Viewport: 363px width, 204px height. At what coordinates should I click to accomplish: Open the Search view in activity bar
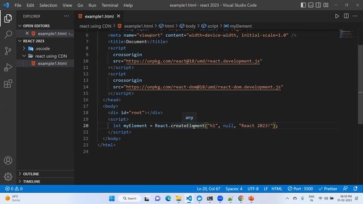point(8,35)
